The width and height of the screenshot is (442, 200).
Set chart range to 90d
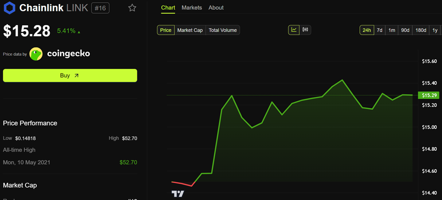click(405, 30)
